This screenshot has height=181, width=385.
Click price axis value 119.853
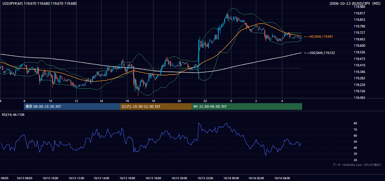(359, 20)
